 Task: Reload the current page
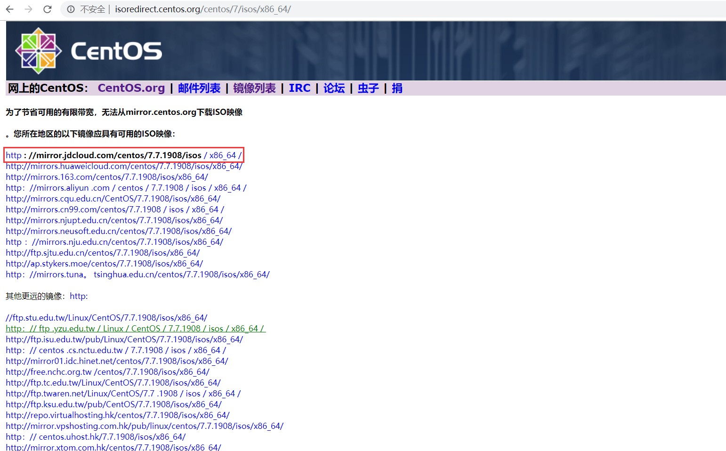click(47, 9)
